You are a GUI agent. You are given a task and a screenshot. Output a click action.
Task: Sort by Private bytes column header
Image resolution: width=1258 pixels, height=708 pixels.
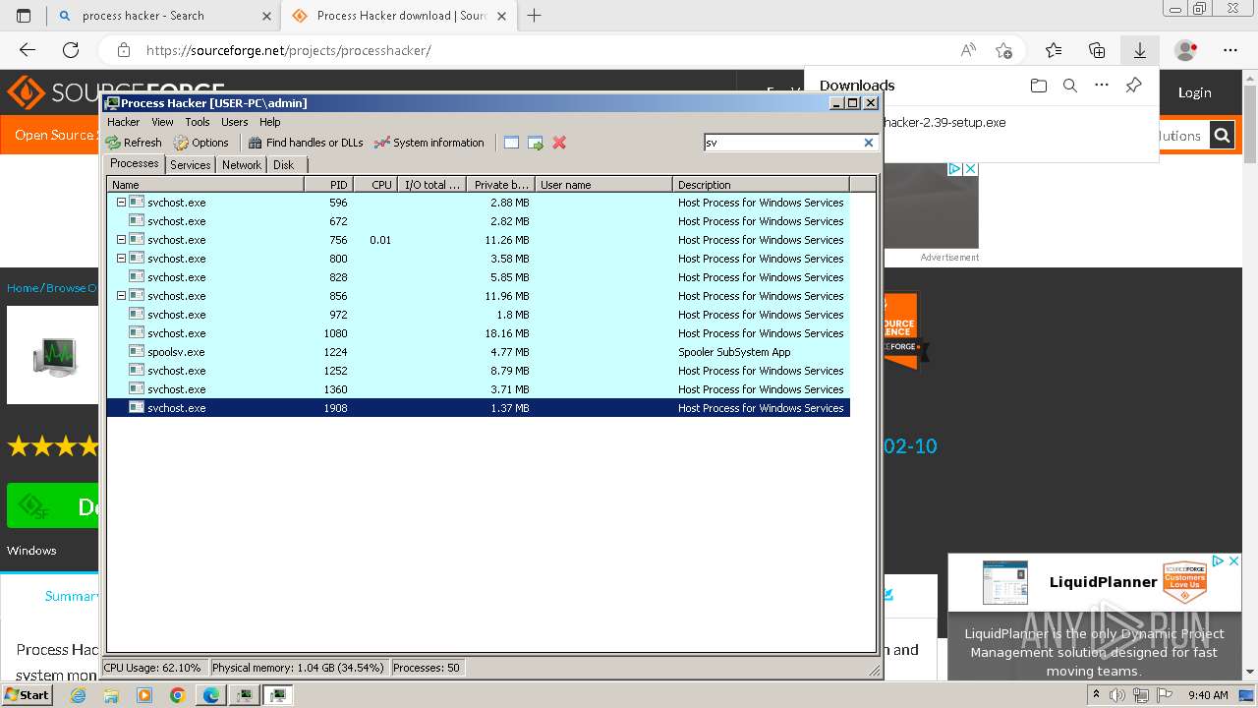(500, 185)
